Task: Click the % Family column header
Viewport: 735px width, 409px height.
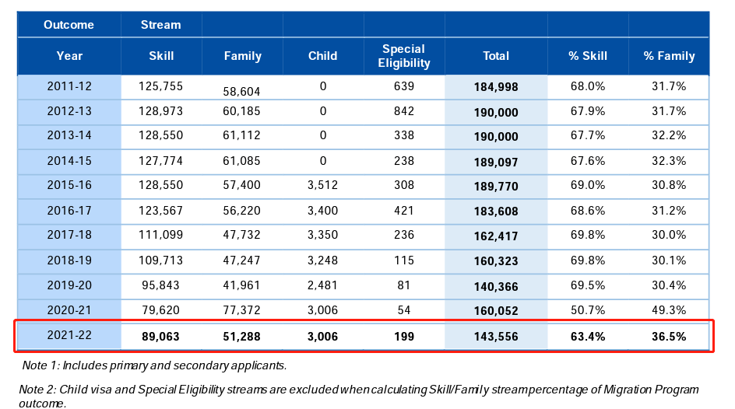Action: click(x=669, y=56)
